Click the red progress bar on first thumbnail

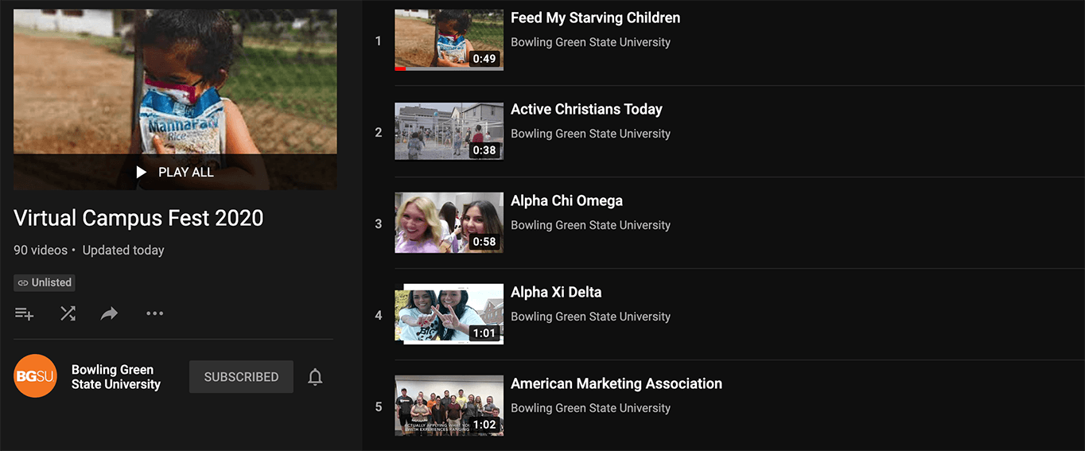pos(400,68)
